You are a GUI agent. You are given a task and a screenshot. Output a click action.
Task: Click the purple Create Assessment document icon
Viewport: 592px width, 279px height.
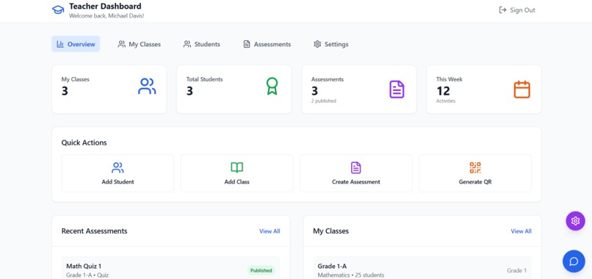click(356, 167)
